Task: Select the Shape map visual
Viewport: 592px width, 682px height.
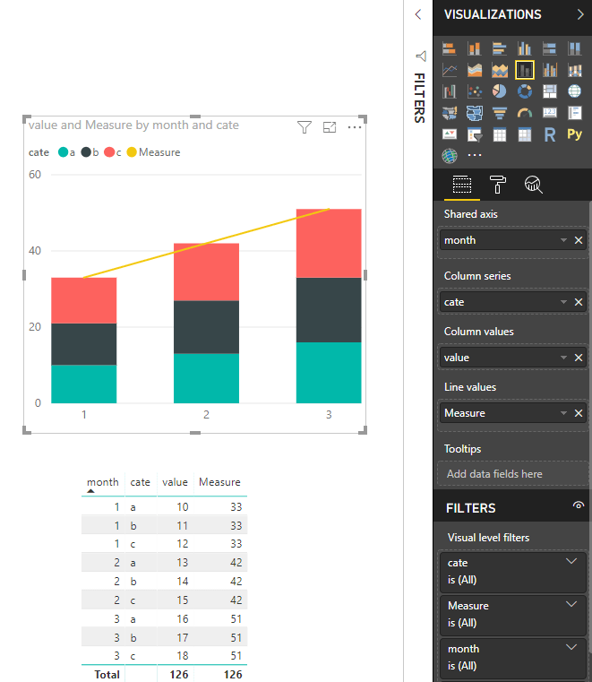Action: [474, 113]
